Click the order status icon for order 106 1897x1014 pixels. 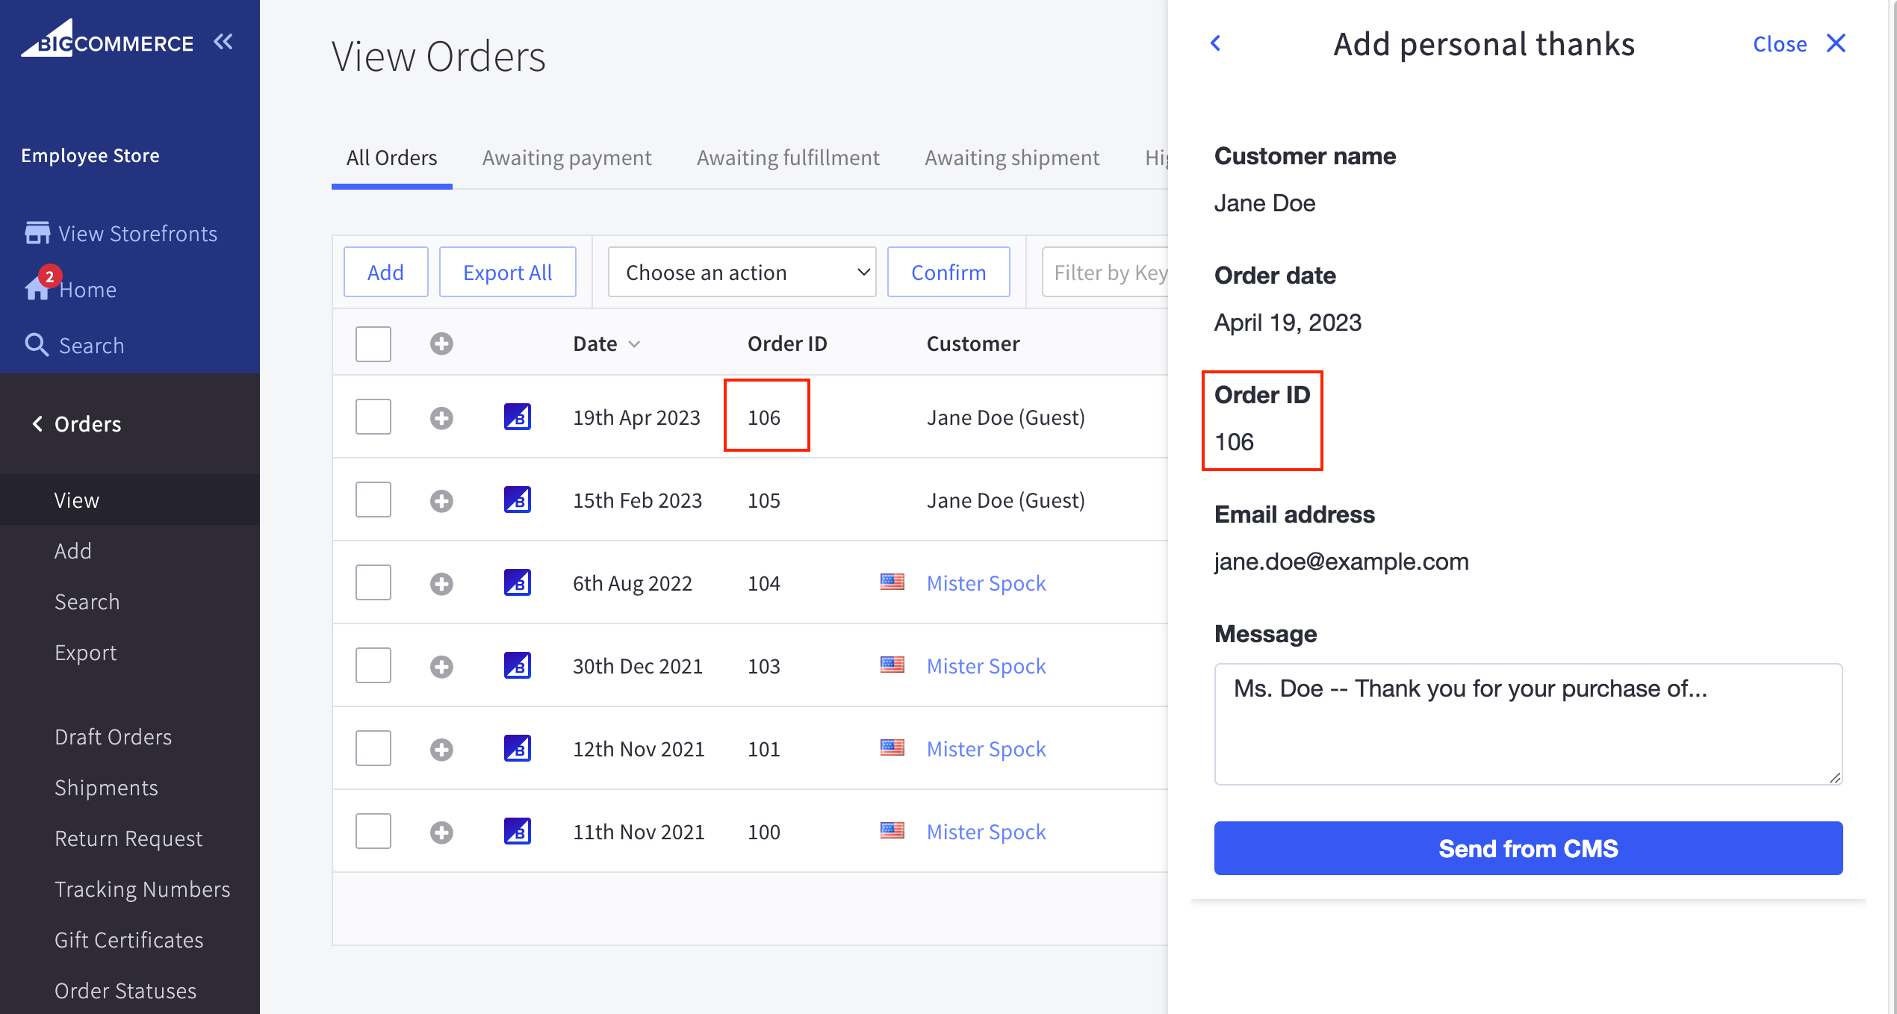[517, 417]
